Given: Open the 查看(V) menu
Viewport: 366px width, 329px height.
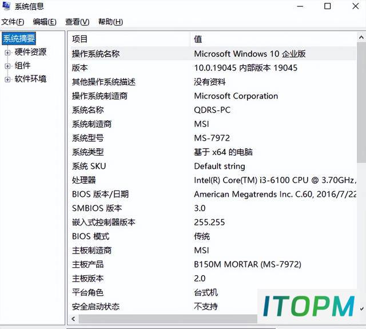Looking at the screenshot, I should pyautogui.click(x=77, y=22).
